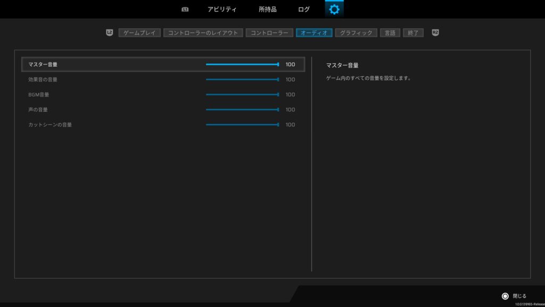Switch to グラフィック settings tab
This screenshot has height=307, width=545.
(x=356, y=33)
